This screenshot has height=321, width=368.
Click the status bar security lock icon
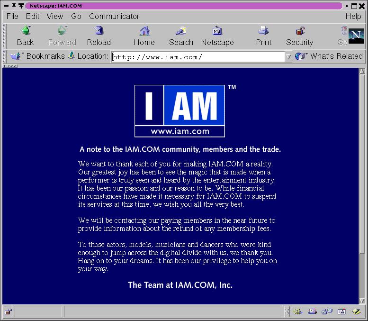(x=9, y=312)
